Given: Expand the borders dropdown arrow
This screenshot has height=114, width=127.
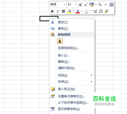Looking at the screenshot, I should [x=90, y=11].
